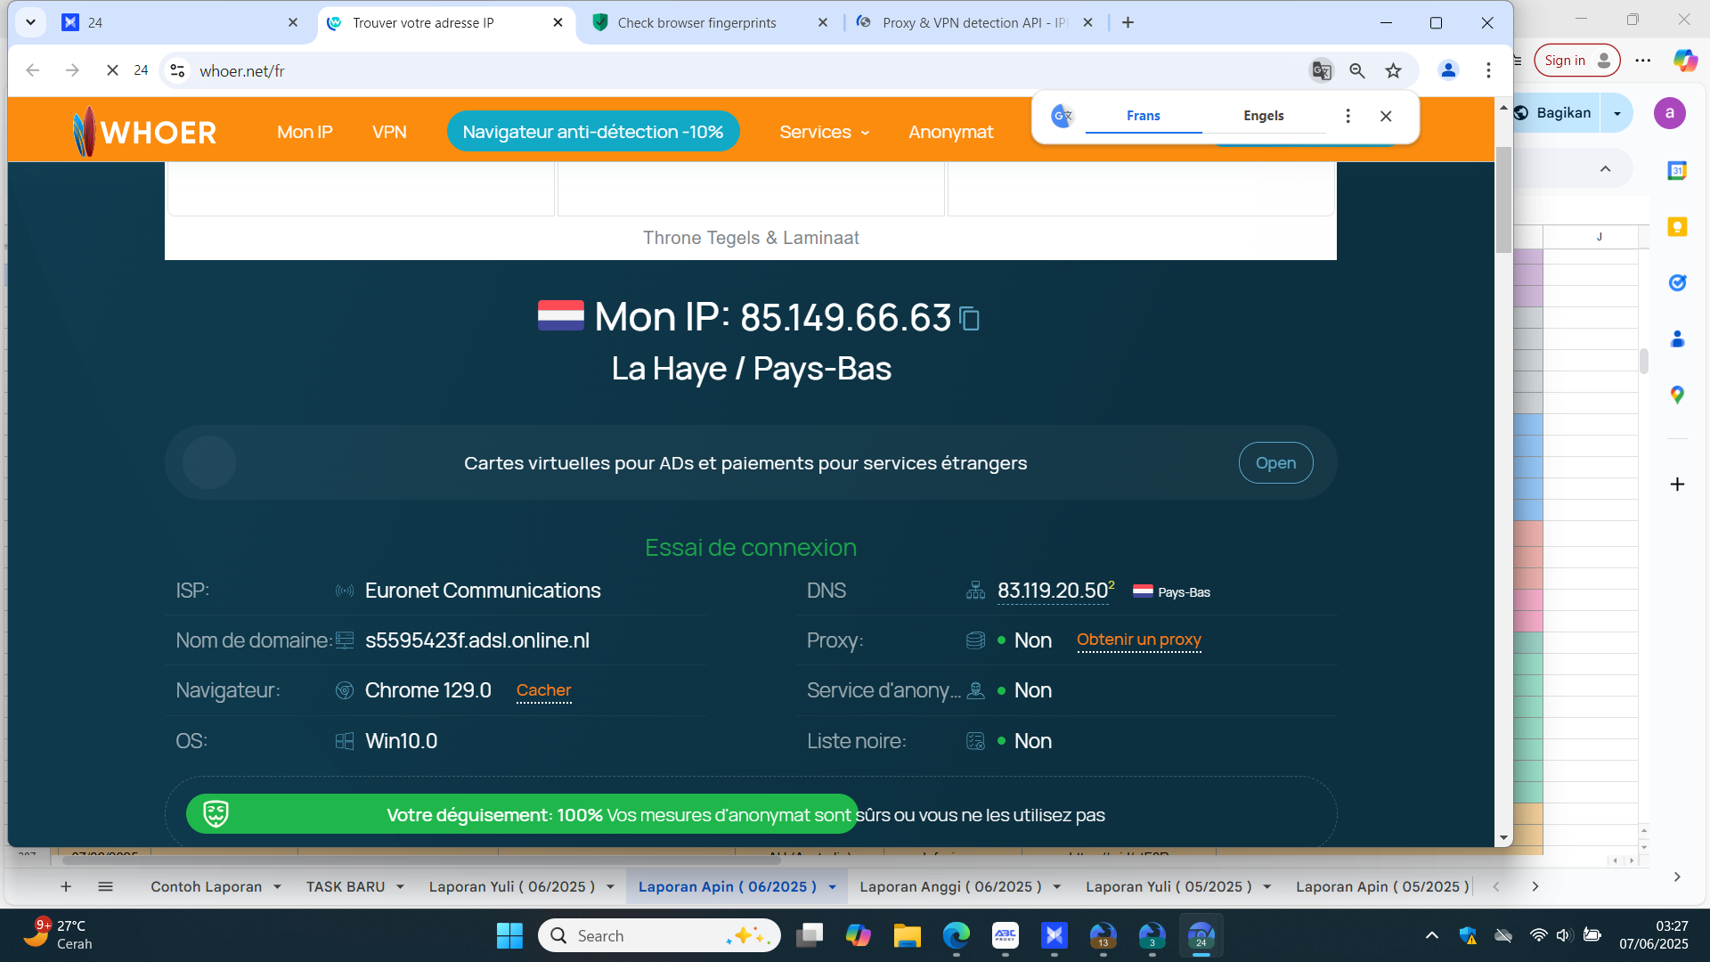The image size is (1710, 962).
Task: Click the Windows taskbar search box
Action: 660,936
